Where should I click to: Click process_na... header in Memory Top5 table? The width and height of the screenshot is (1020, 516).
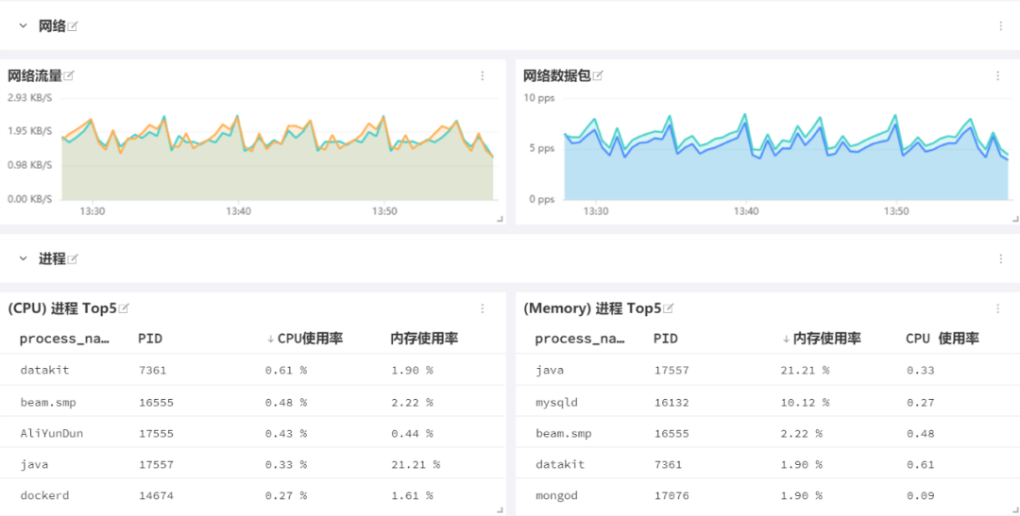click(x=580, y=339)
